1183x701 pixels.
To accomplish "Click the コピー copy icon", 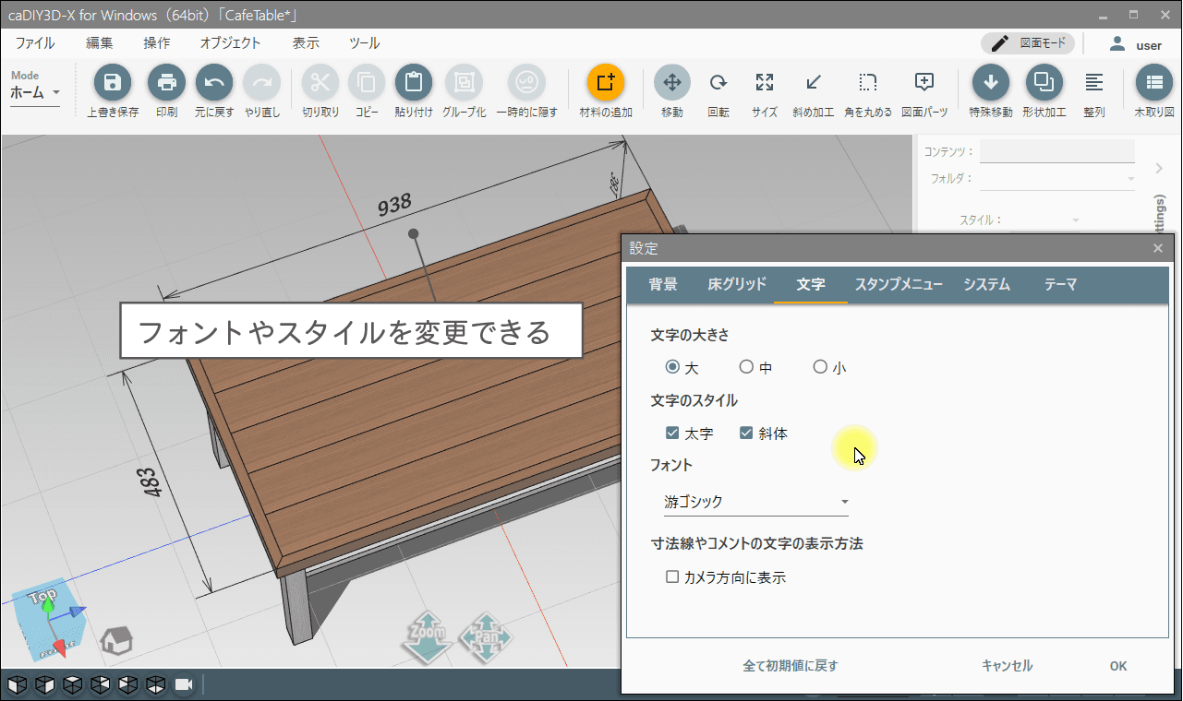I will coord(367,83).
